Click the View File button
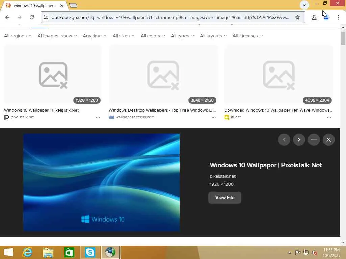This screenshot has width=346, height=259. tap(225, 198)
